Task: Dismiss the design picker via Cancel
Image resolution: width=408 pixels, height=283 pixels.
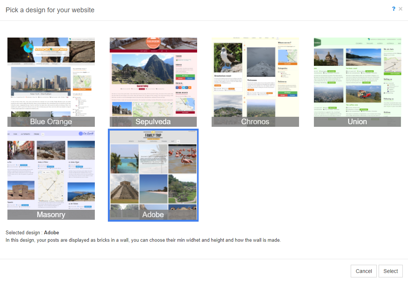Action: coord(363,271)
